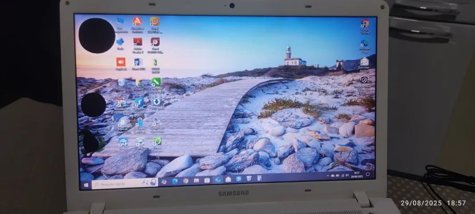The height and width of the screenshot is (214, 475).
Task: Open the circular black icon below Zoho Mail
Action: [x=364, y=80]
